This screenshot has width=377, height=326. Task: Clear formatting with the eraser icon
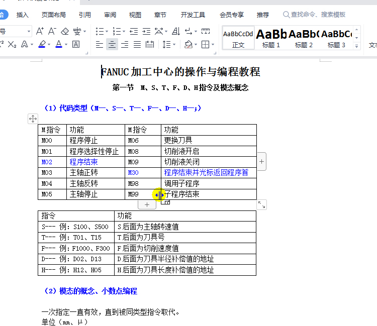[x=65, y=31]
